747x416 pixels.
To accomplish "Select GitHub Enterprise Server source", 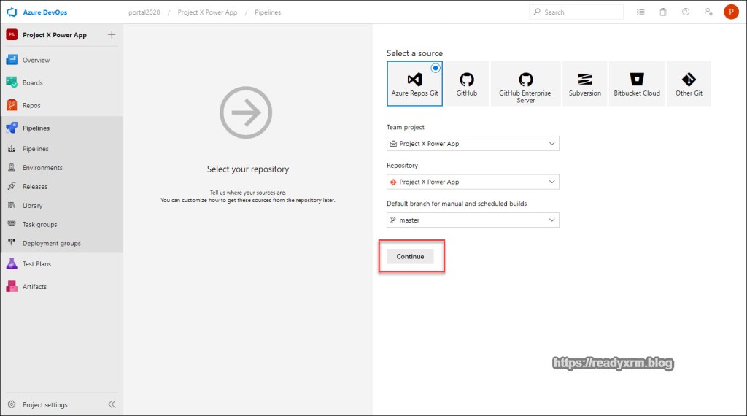I will pos(525,83).
